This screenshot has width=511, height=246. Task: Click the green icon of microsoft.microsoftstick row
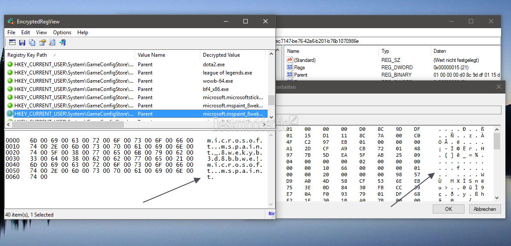point(10,97)
